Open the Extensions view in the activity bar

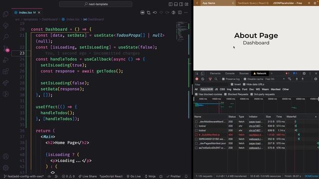click(x=5, y=71)
